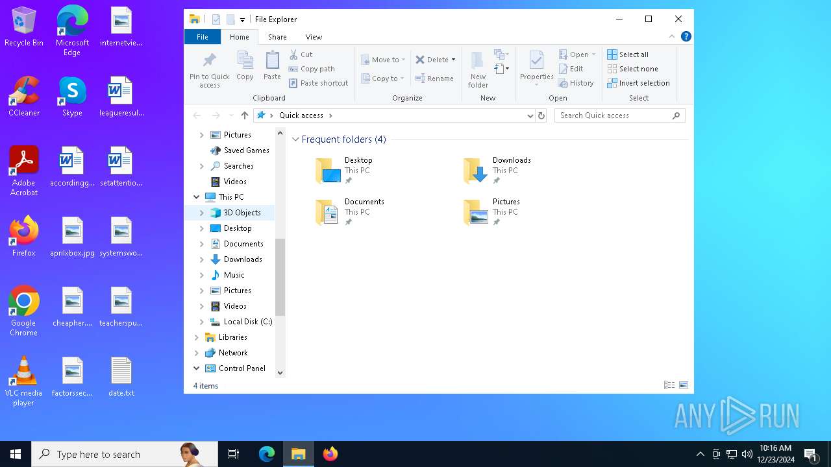Click Cut in Clipboard group
Viewport: 831px width, 467px height.
[301, 54]
